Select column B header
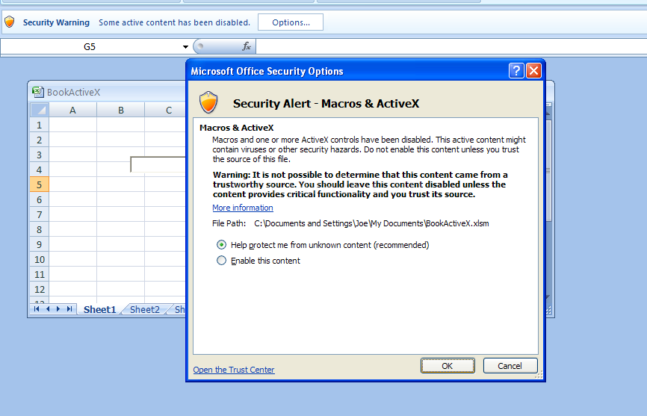 coord(121,110)
